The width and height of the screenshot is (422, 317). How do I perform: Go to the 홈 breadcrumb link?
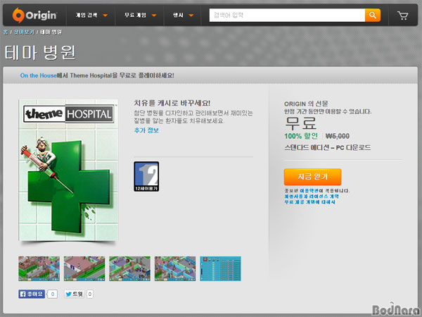[6, 32]
